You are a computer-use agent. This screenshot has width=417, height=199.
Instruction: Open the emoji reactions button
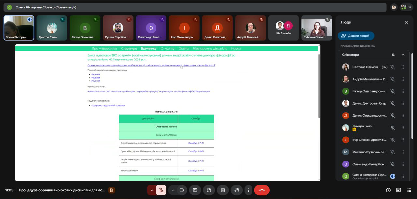(x=209, y=190)
